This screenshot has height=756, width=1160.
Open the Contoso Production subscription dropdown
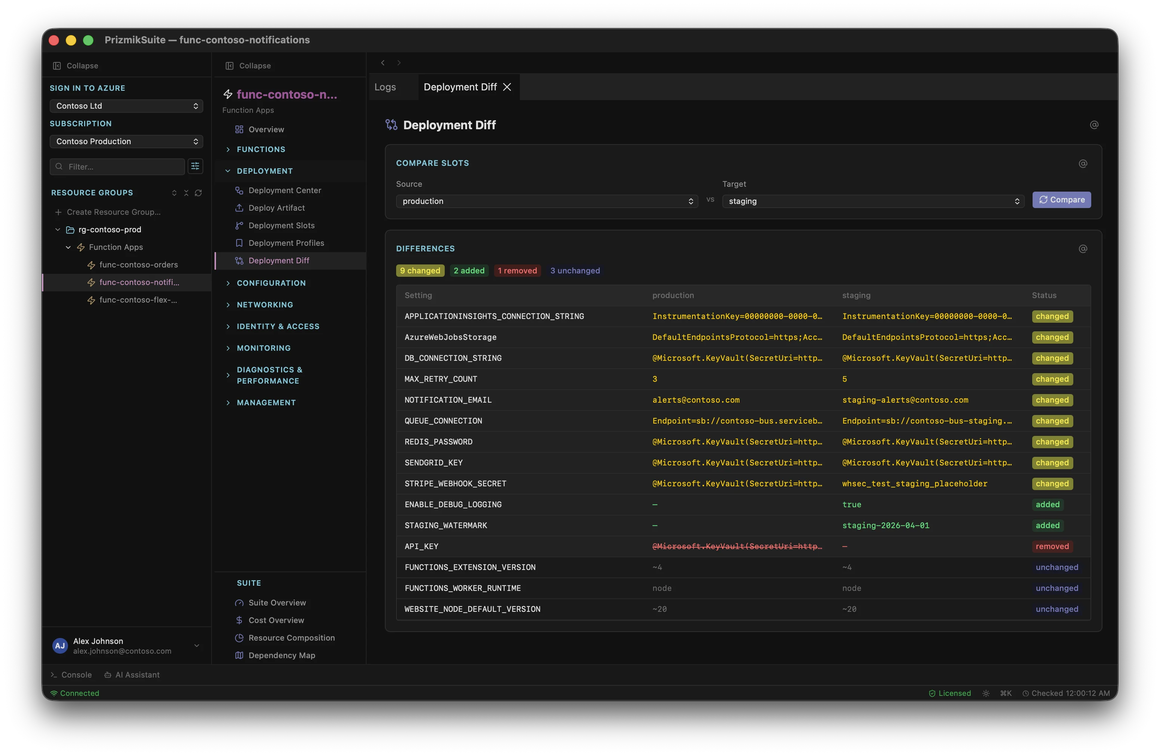click(126, 141)
